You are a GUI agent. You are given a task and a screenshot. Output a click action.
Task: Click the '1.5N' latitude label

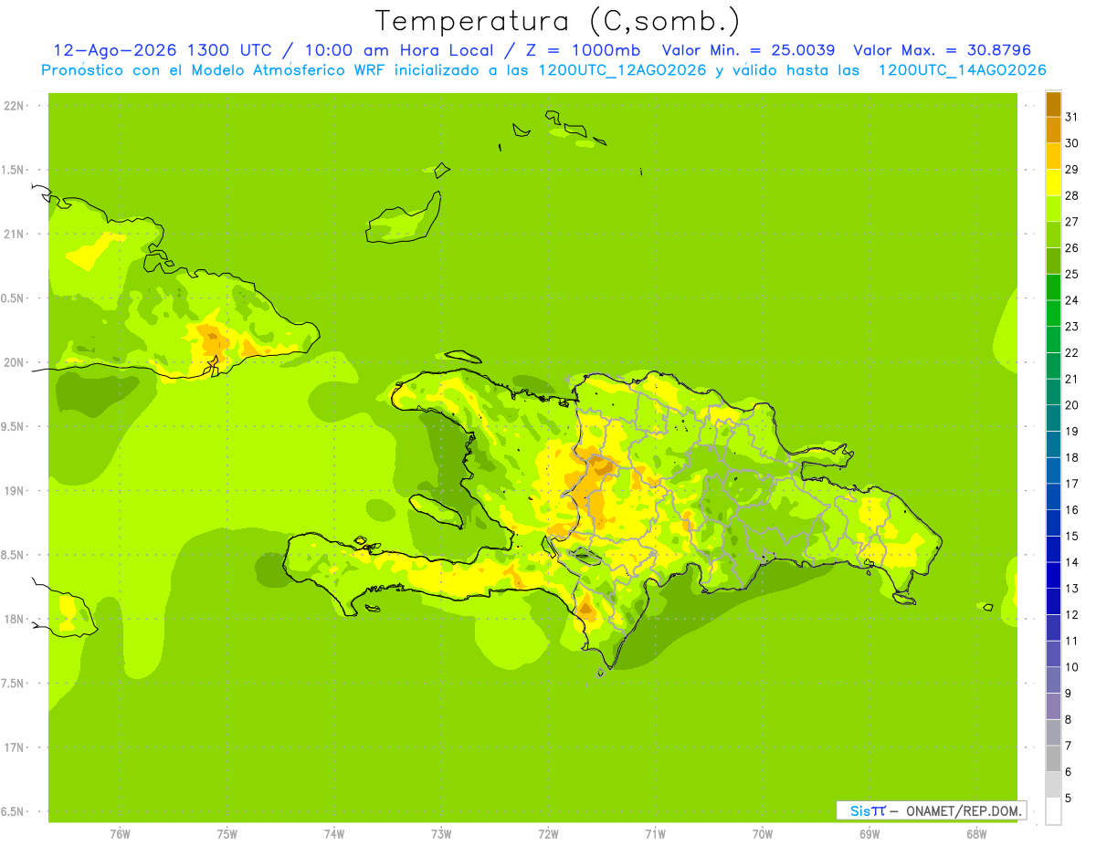(x=14, y=170)
